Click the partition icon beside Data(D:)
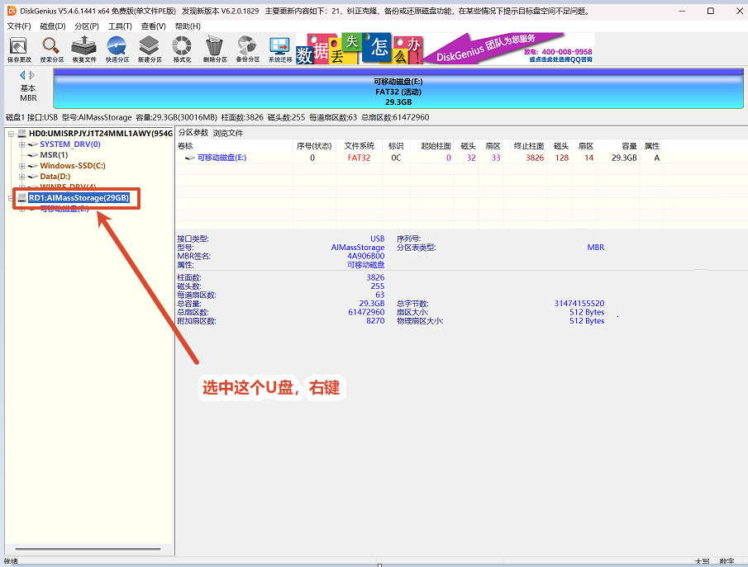748x567 pixels. 33,177
